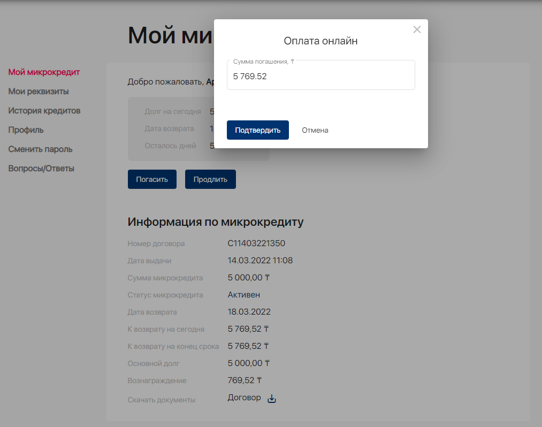Click the Вознаграждение amount 769,52 ₸
Viewport: 542px width, 427px height.
(x=245, y=380)
